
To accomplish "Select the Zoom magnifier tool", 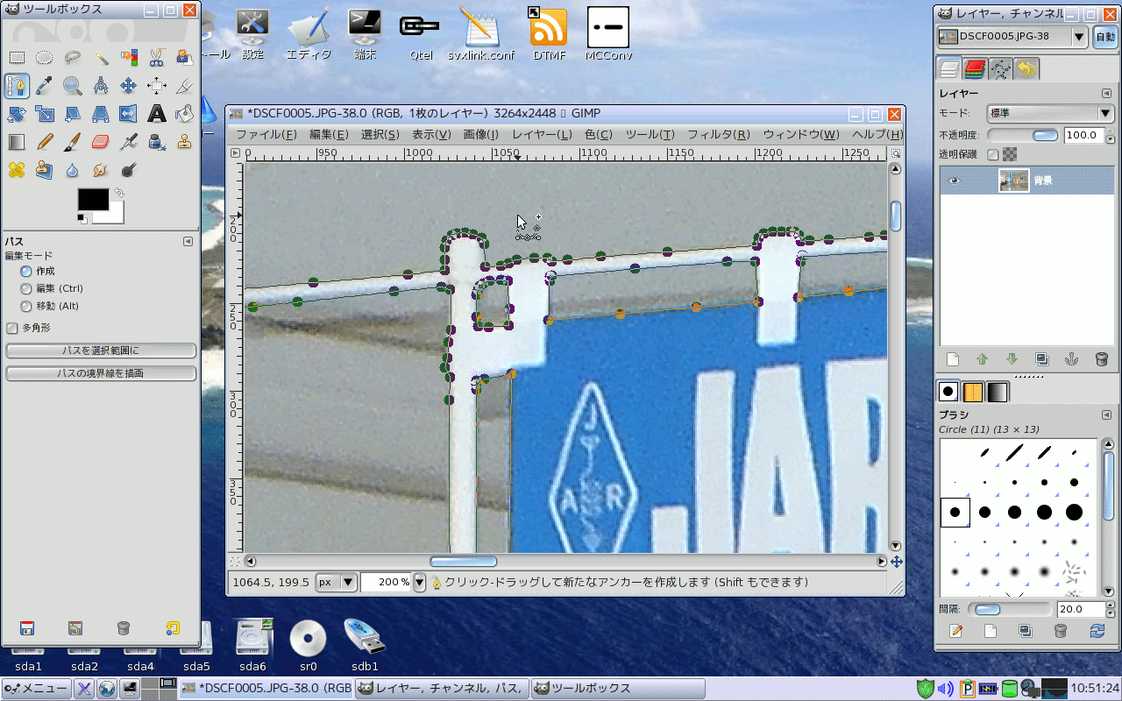I will 73,86.
